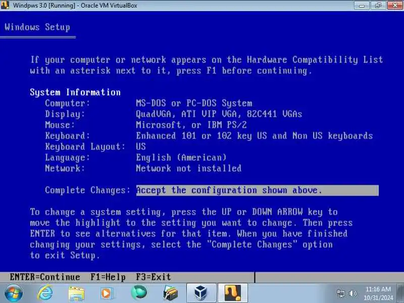404x303 pixels.
Task: Select the running VM taskbar button
Action: pos(233,293)
